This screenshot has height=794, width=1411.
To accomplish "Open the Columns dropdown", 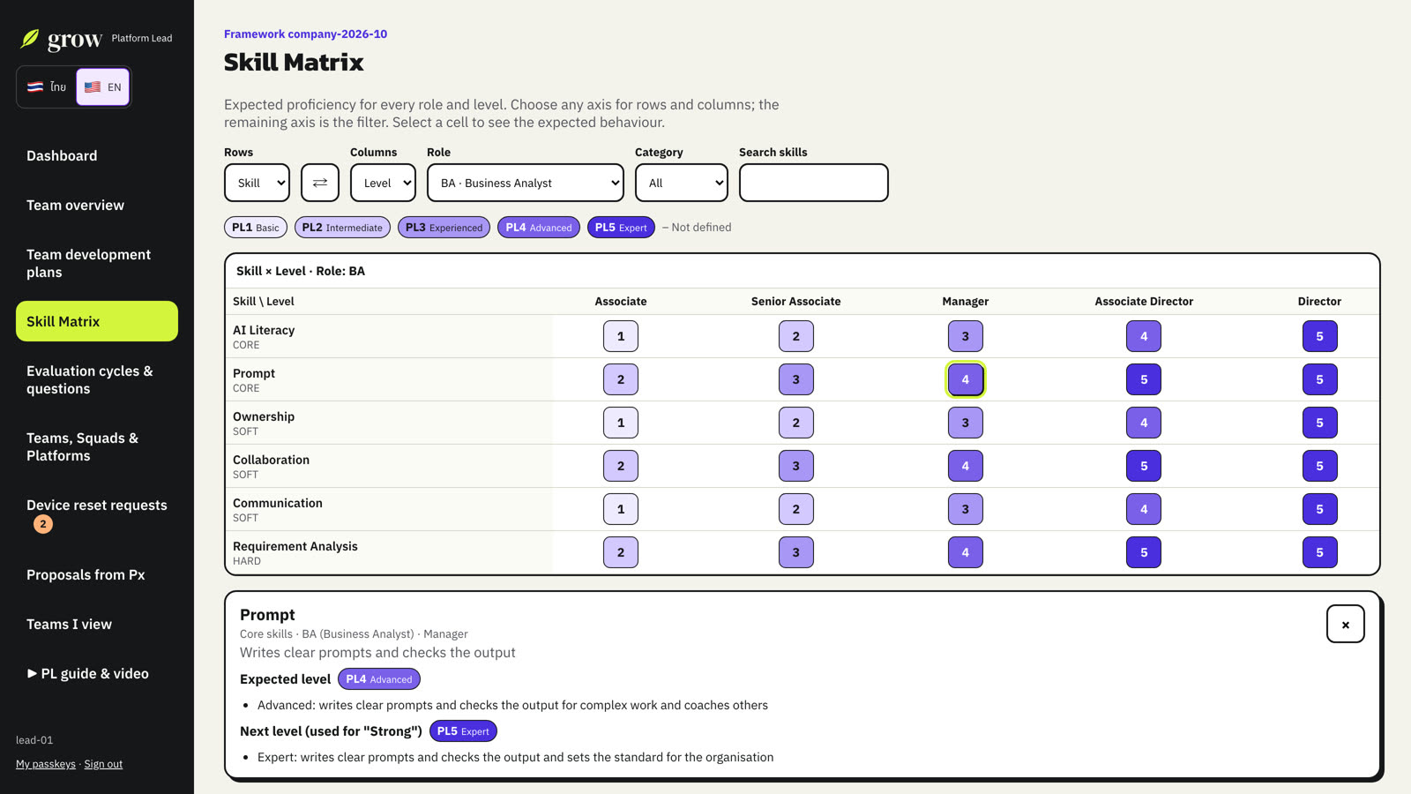I will [383, 183].
